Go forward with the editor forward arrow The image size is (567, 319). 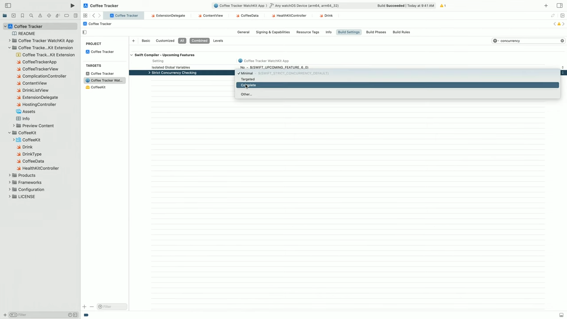click(99, 16)
